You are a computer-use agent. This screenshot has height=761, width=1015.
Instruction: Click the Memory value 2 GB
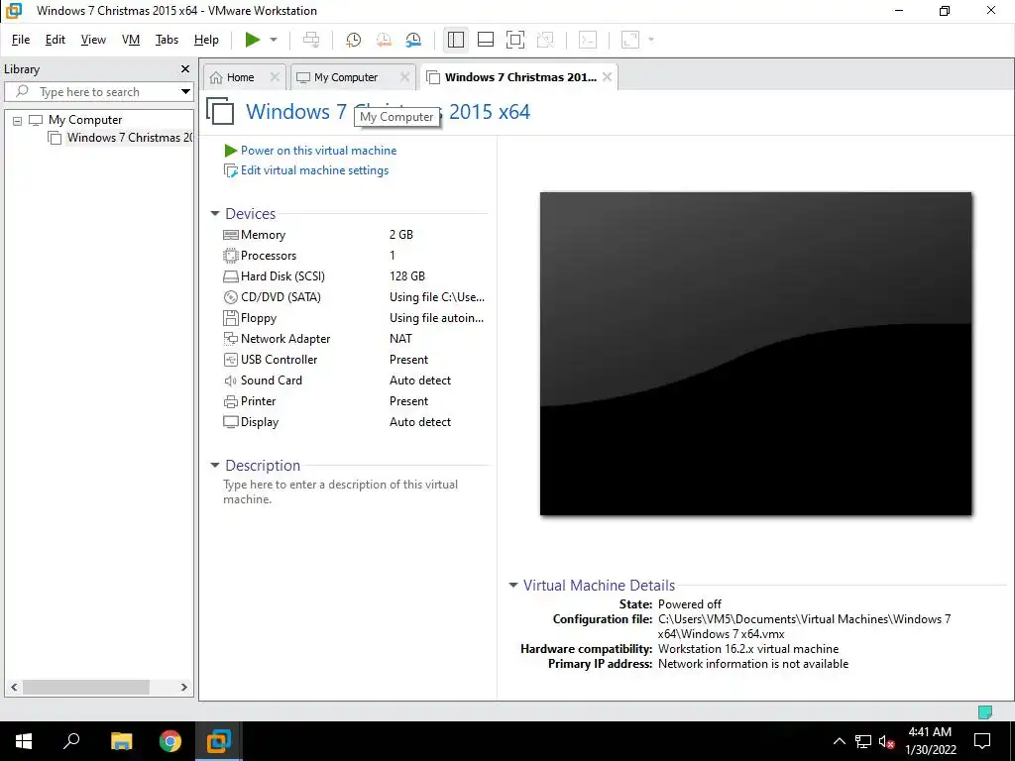[400, 235]
